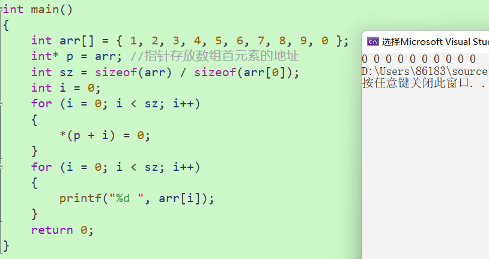Click the closing brace of main function
Screen dimensions: 489x259
[6, 246]
